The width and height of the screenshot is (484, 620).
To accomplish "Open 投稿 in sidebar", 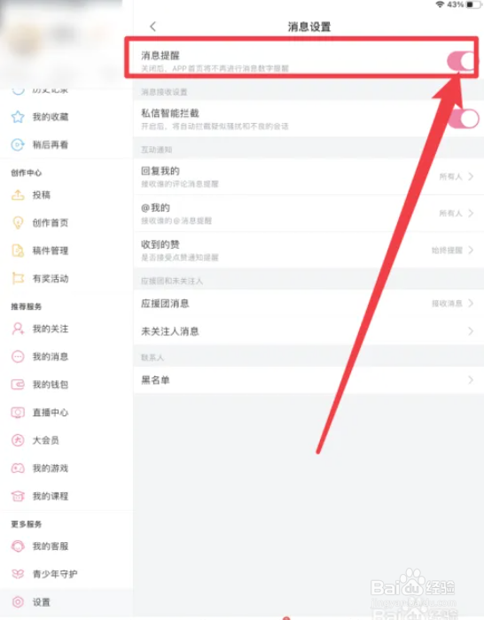I will [66, 195].
